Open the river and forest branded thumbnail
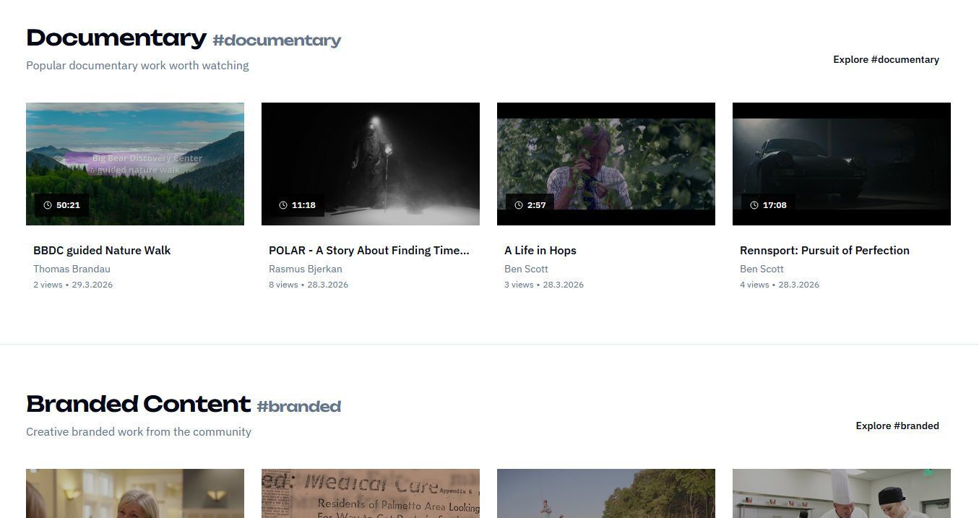 [x=605, y=493]
